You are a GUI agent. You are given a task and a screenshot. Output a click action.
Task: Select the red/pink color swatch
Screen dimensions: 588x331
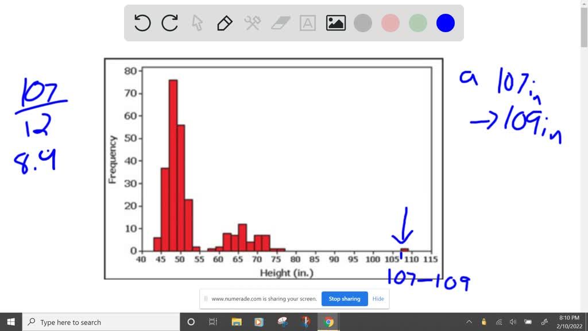tap(390, 23)
